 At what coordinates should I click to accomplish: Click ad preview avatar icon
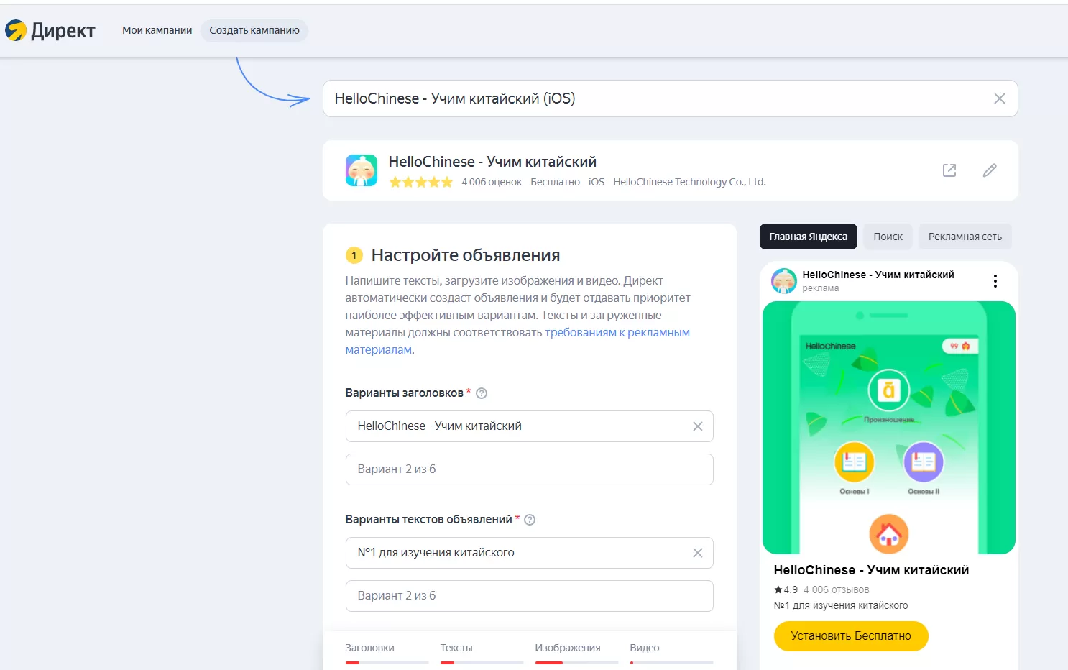784,281
